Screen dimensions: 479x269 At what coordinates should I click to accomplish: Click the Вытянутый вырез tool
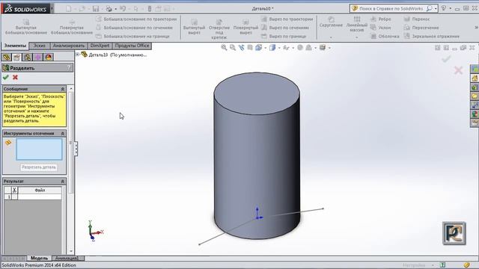click(x=194, y=27)
